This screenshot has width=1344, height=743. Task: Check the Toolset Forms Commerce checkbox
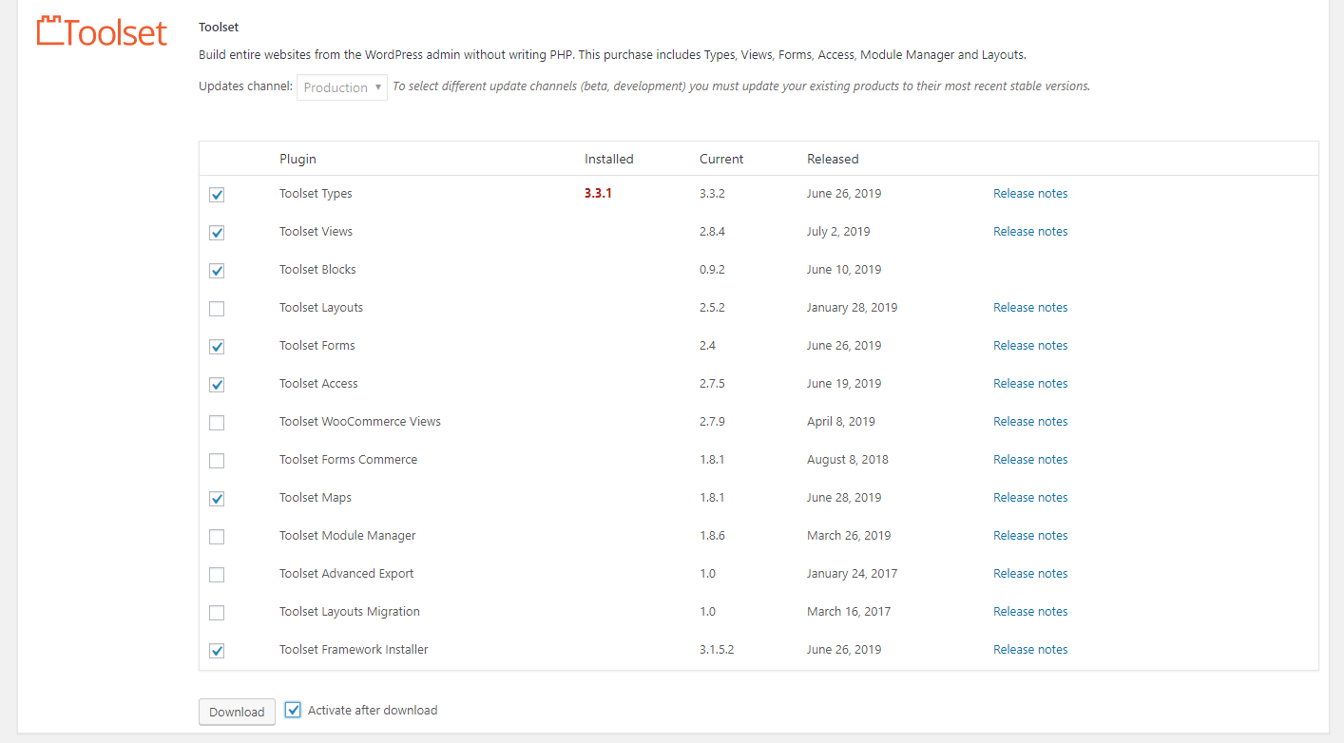[x=217, y=461]
